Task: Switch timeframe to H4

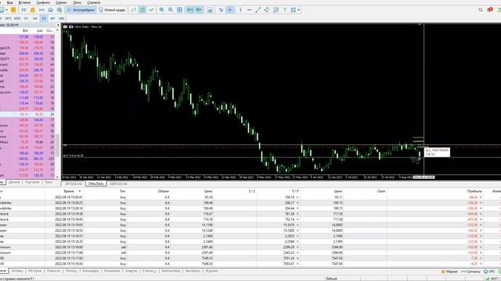Action: click(34, 19)
